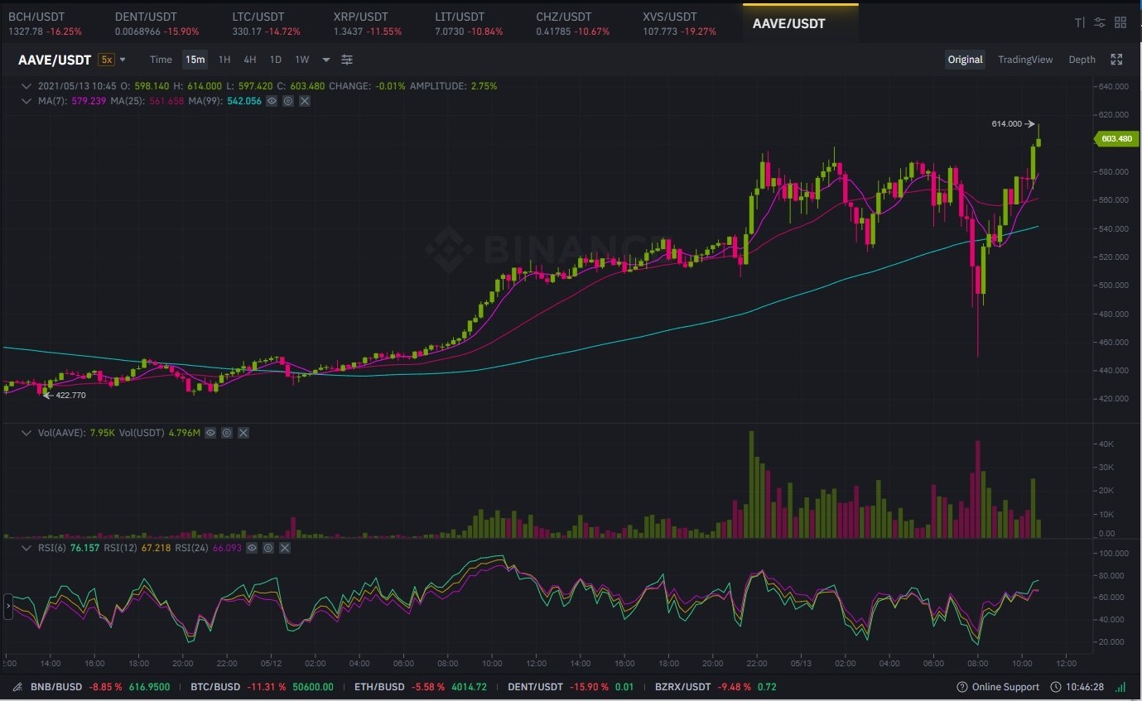Open the AAVE/USDT pair dropdown arrow

point(123,60)
